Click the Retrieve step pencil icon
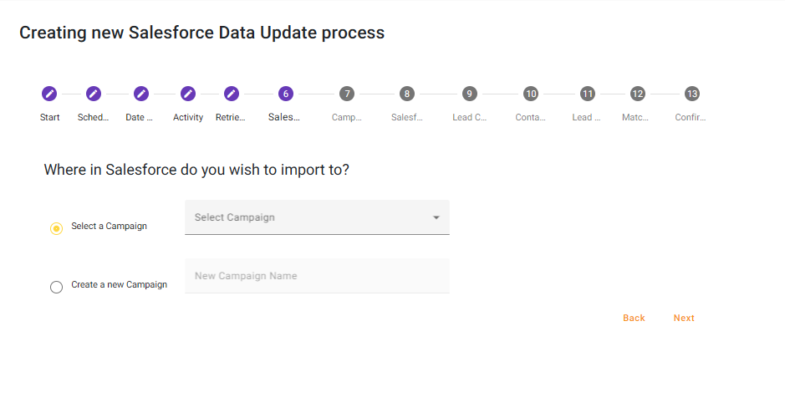Image resolution: width=785 pixels, height=408 pixels. [232, 94]
